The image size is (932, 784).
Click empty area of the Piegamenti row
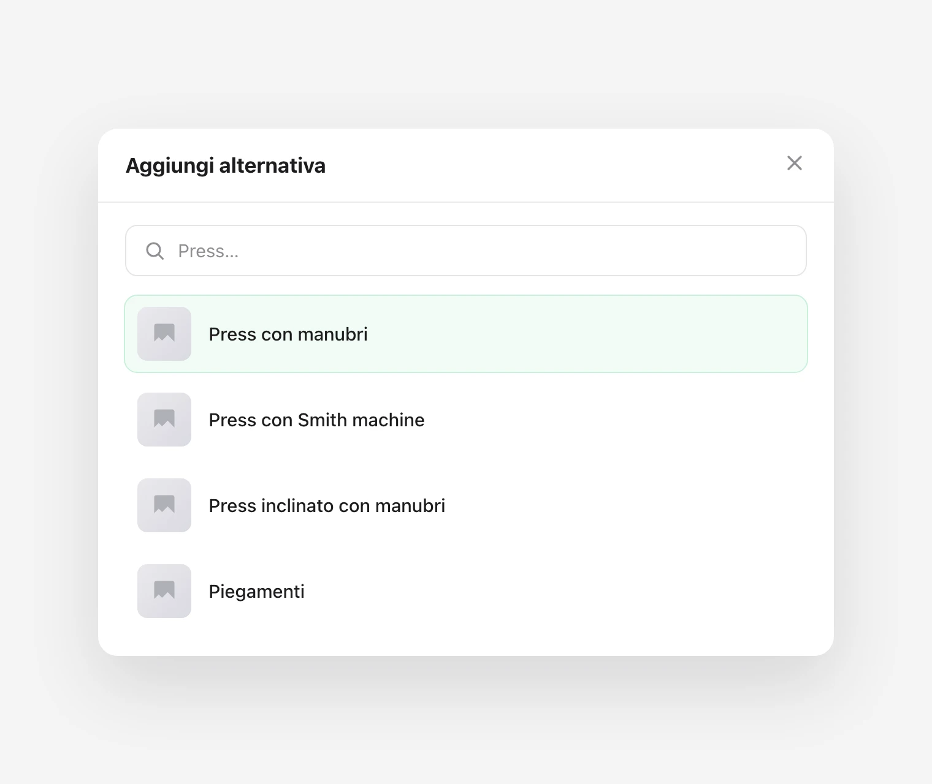tap(552, 591)
